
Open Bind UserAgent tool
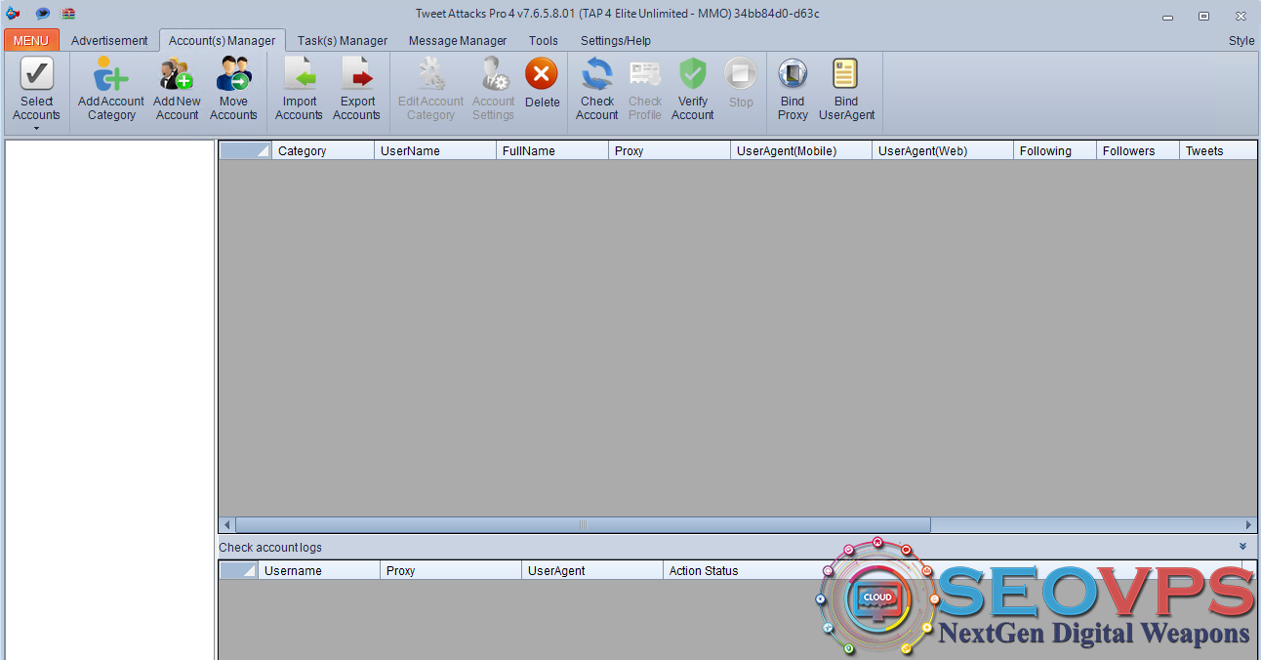(846, 90)
